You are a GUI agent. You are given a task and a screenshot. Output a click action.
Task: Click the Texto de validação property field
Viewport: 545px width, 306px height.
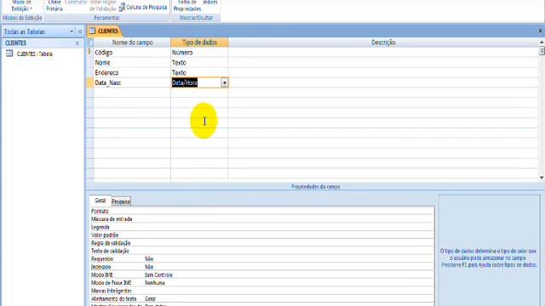coord(289,251)
